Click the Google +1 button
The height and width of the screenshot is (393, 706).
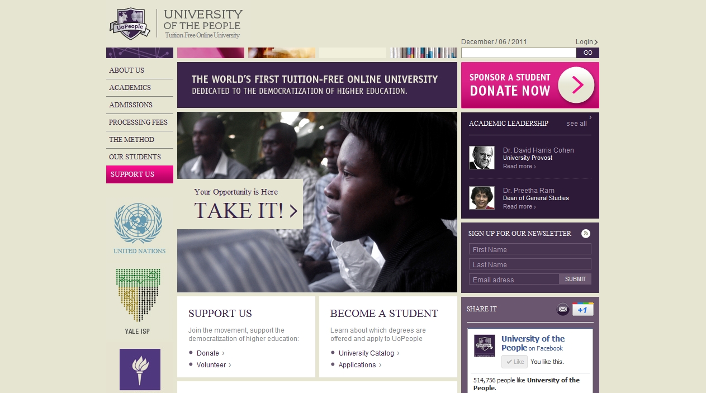click(x=582, y=309)
